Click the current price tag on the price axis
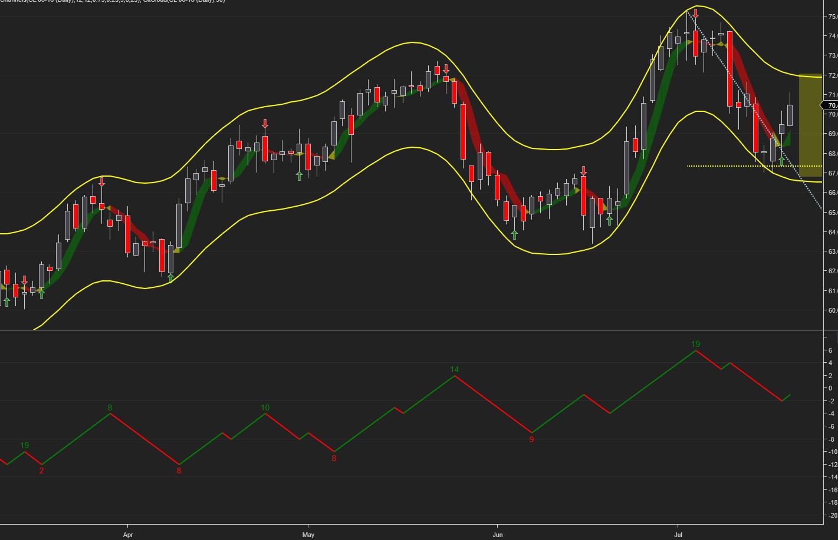This screenshot has height=540, width=838. (830, 105)
